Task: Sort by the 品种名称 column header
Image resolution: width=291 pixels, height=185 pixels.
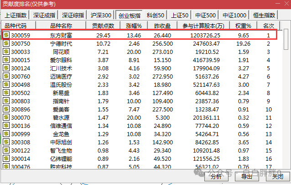Action: [61, 26]
